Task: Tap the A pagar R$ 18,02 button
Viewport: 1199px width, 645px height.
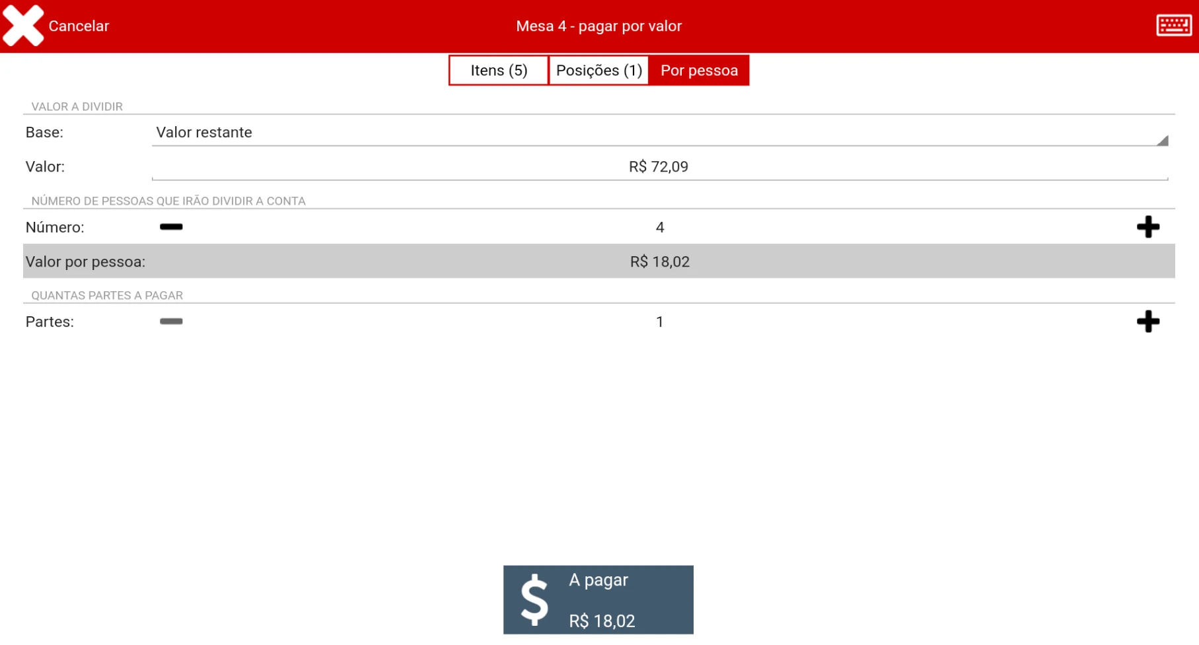Action: pyautogui.click(x=599, y=600)
